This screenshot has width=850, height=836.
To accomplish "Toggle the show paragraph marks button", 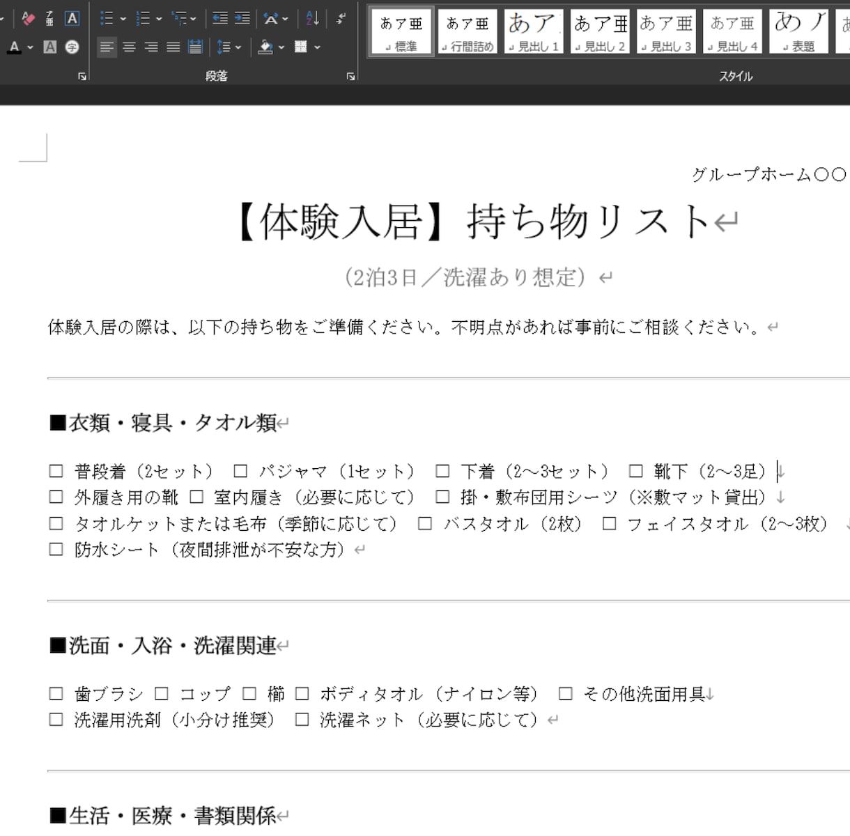I will coord(341,19).
